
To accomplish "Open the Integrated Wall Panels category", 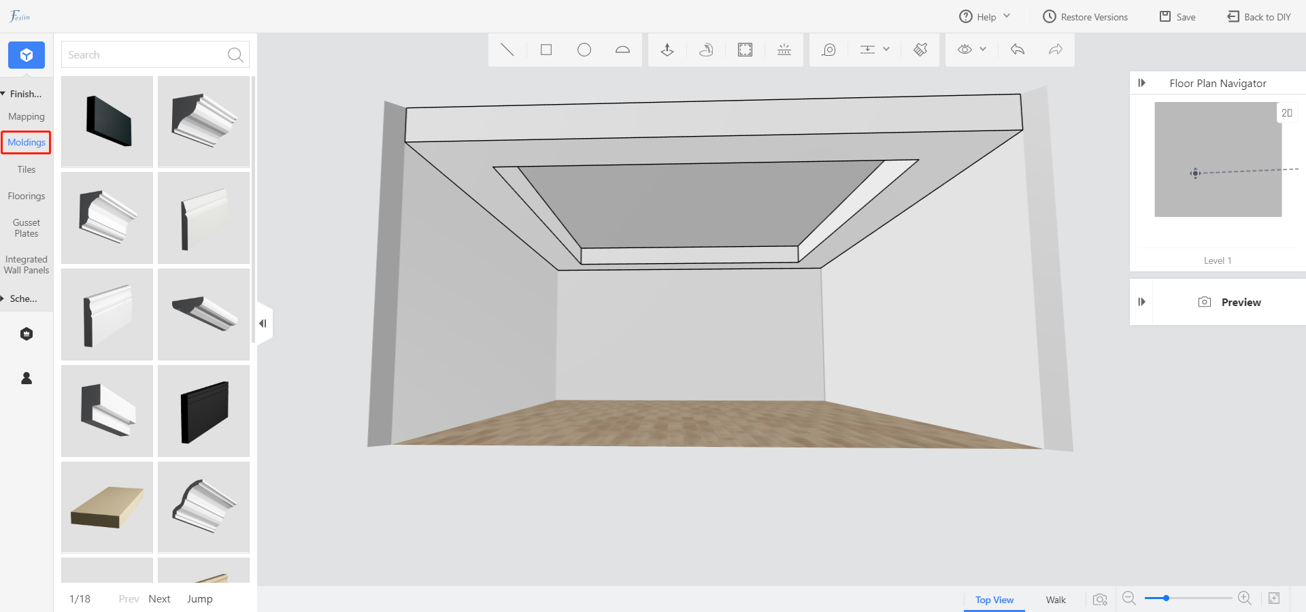I will (x=27, y=265).
